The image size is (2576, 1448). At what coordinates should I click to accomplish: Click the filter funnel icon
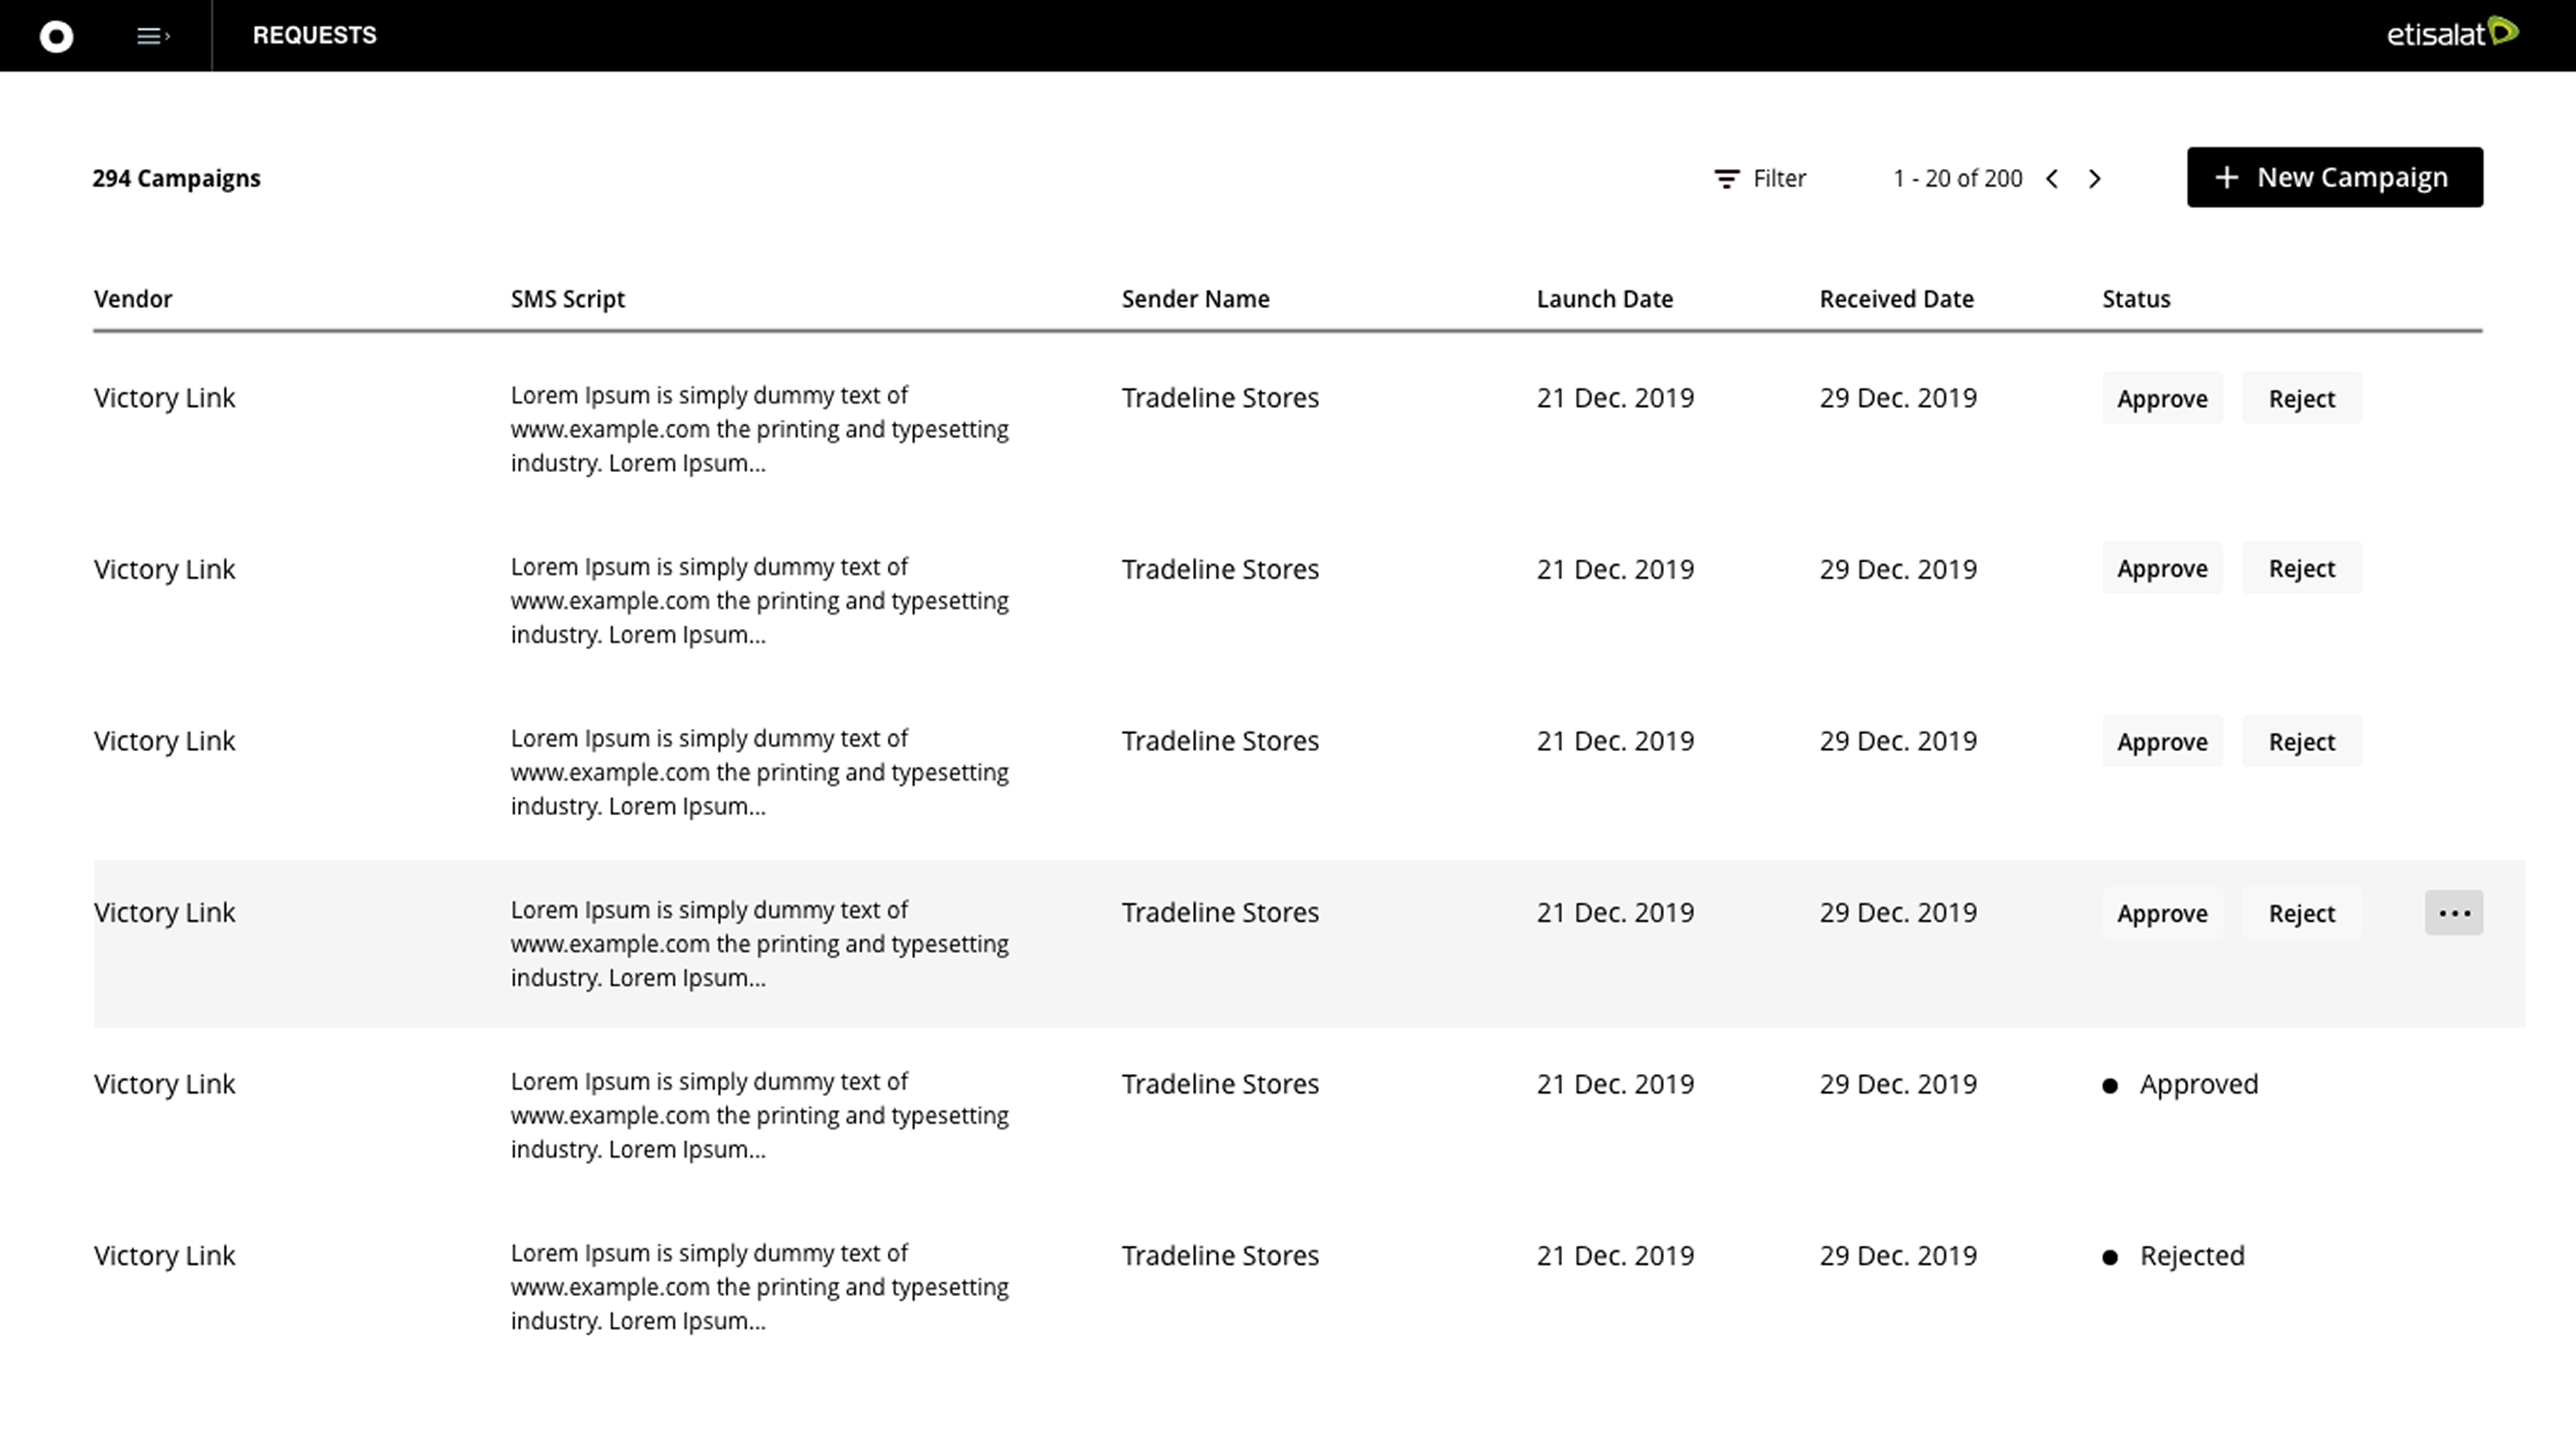(1727, 178)
